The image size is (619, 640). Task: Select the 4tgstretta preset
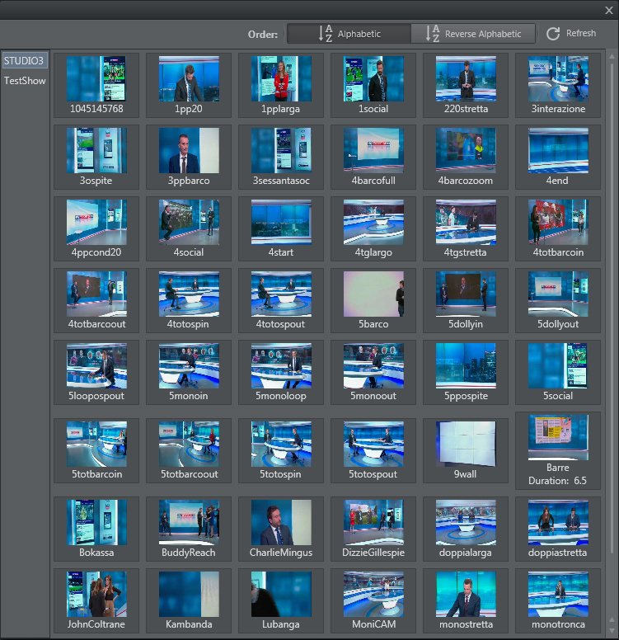point(466,223)
